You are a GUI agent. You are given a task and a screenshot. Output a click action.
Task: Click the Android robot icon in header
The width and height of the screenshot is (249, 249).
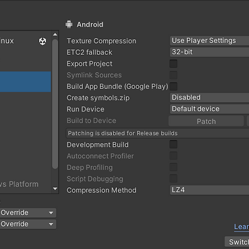(x=69, y=24)
